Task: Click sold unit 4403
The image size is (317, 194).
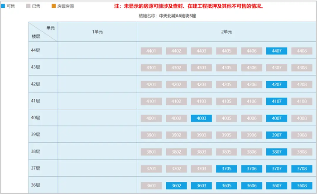Action: (x=202, y=51)
